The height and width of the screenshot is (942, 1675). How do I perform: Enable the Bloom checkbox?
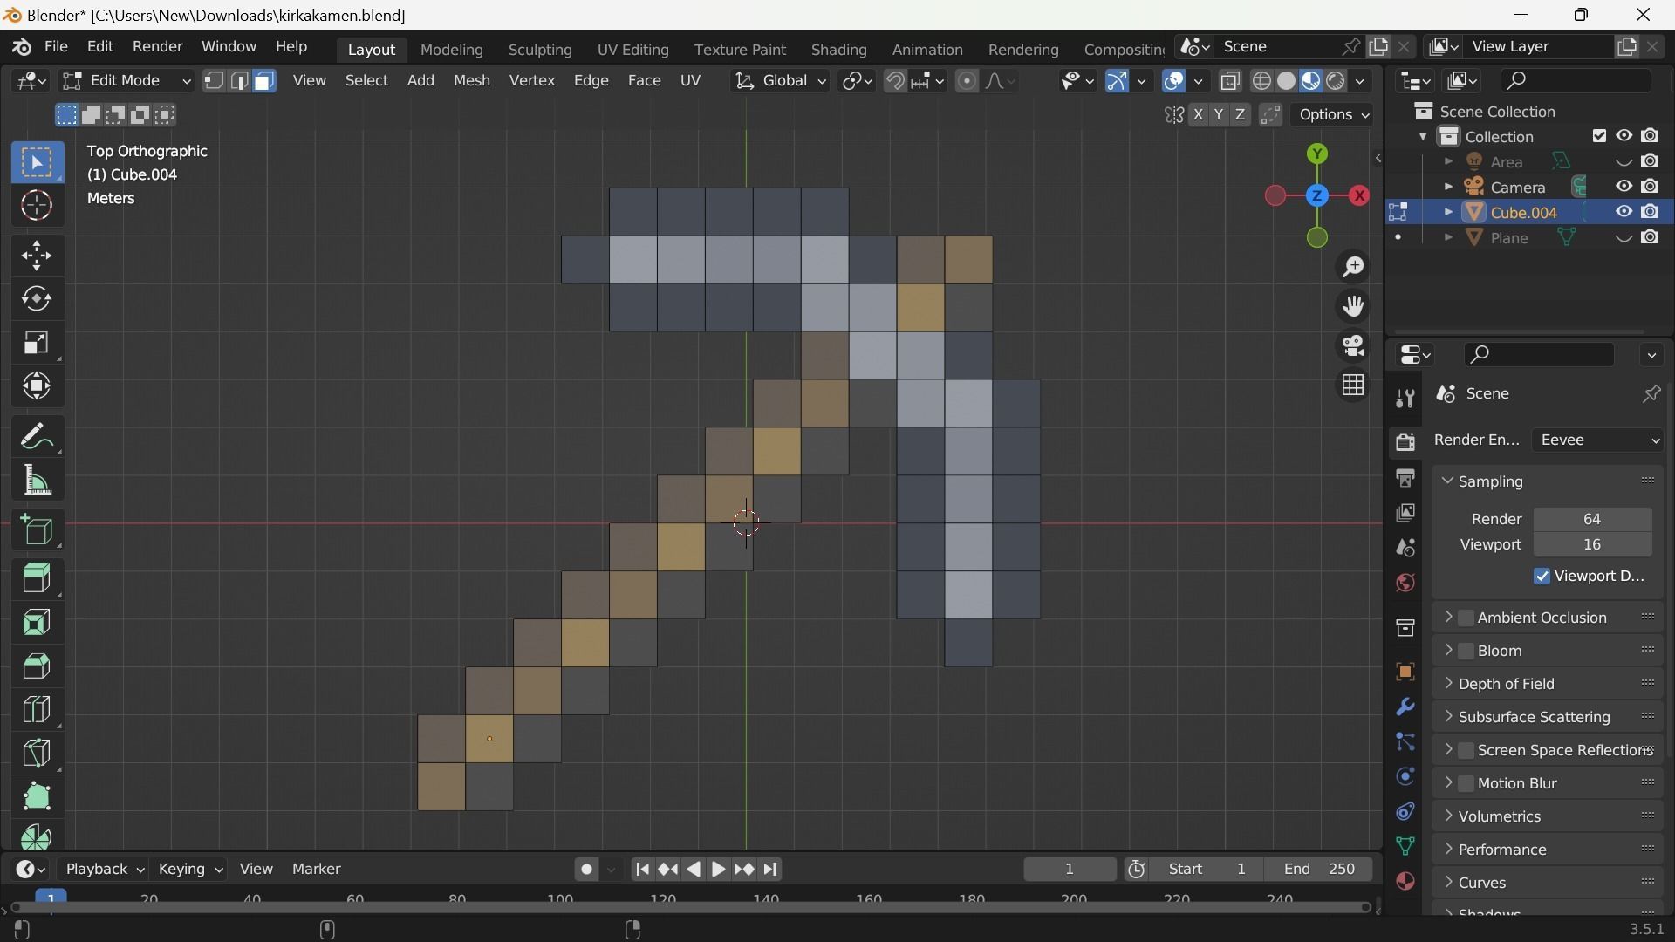click(x=1466, y=651)
